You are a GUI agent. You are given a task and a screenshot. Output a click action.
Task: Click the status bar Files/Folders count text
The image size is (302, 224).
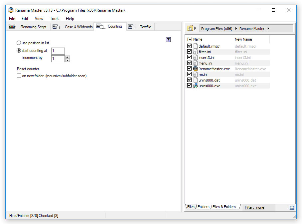click(x=34, y=216)
